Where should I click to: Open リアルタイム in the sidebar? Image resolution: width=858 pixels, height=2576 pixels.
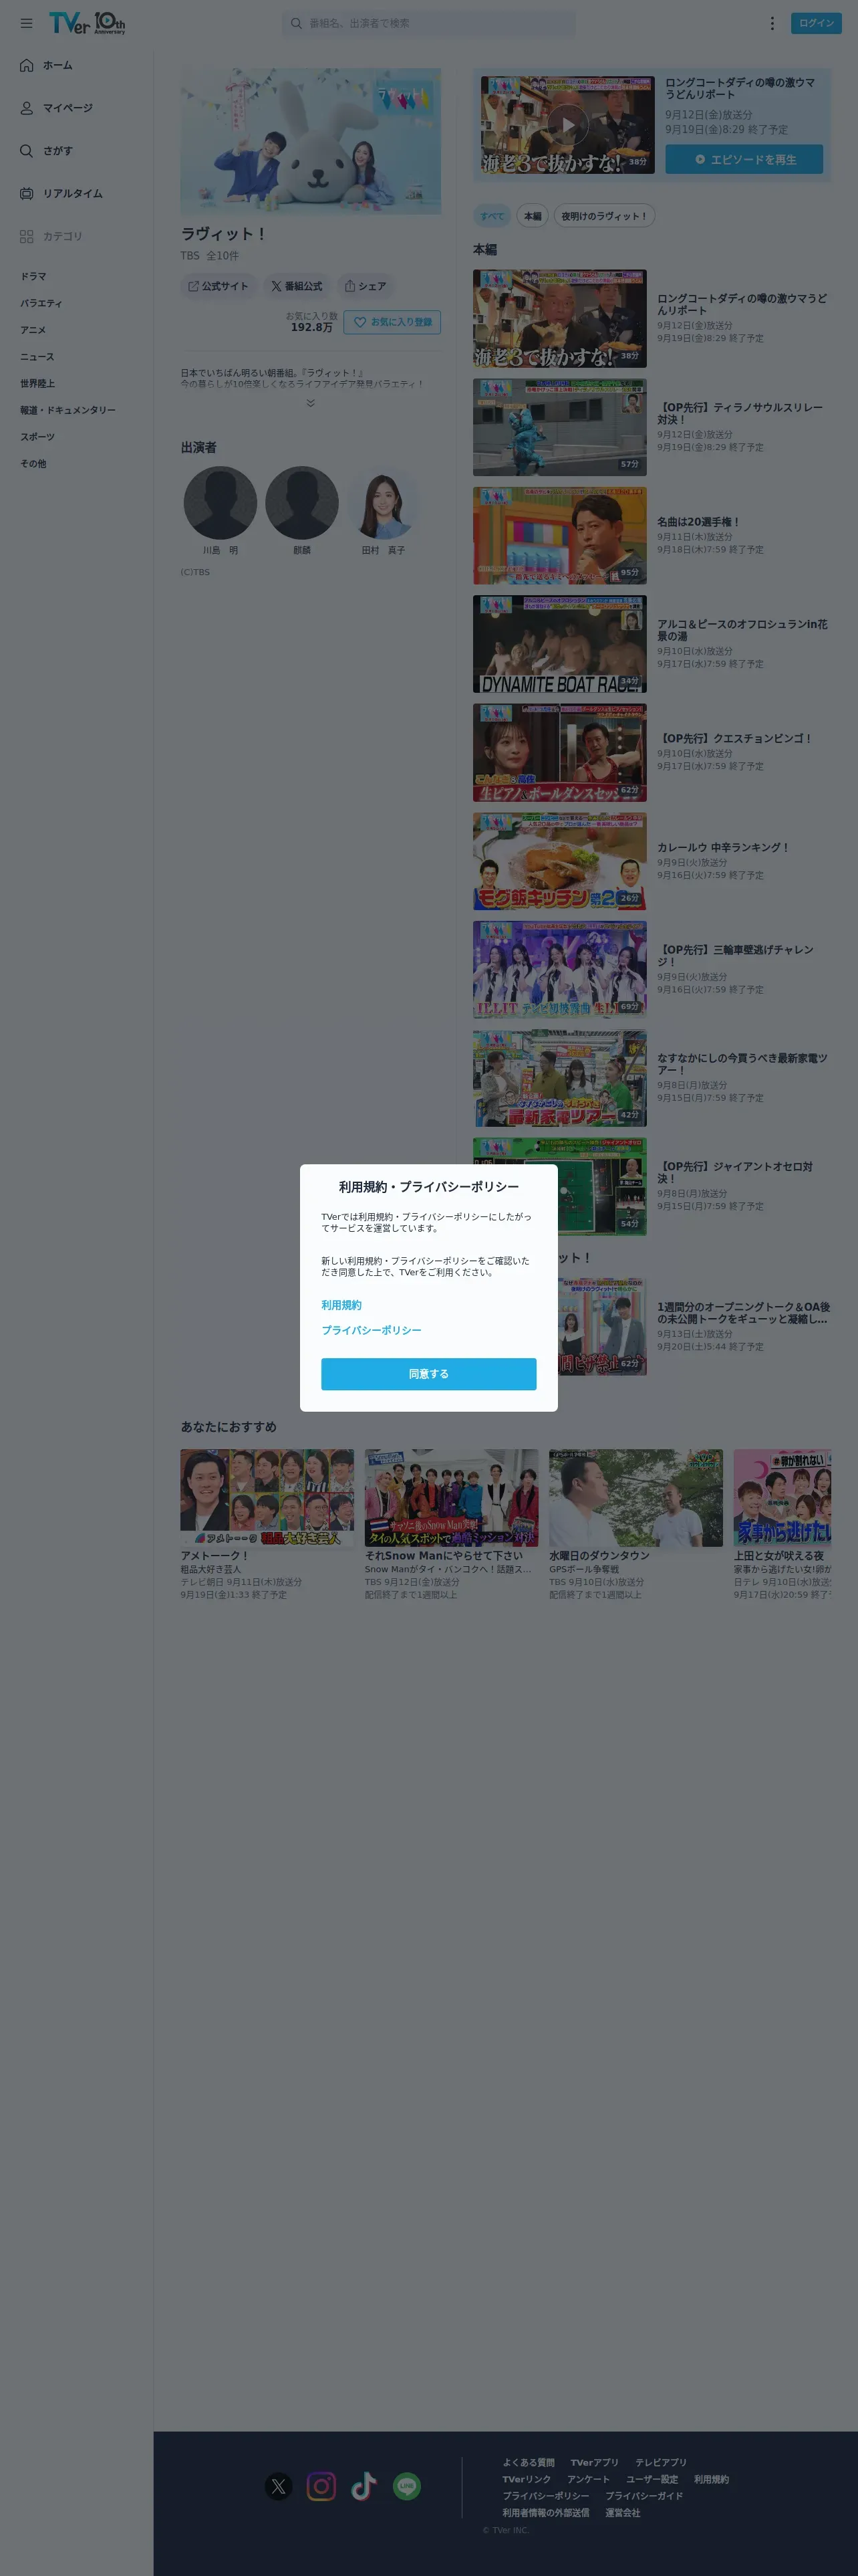(61, 194)
